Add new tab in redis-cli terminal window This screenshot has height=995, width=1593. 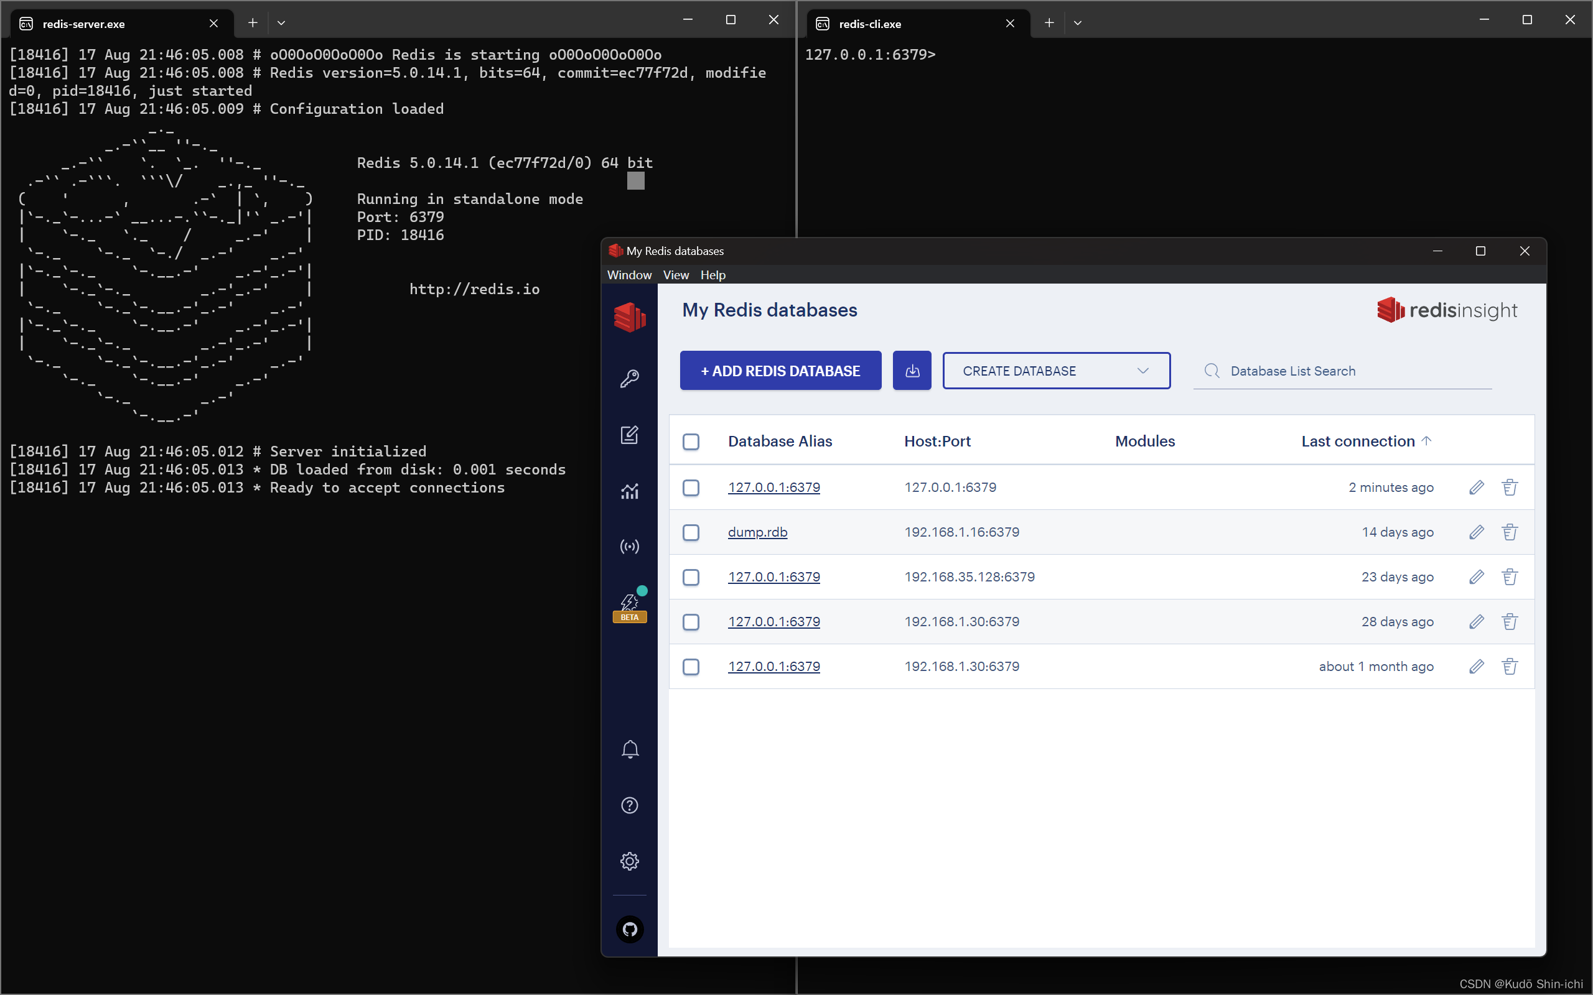point(1049,23)
